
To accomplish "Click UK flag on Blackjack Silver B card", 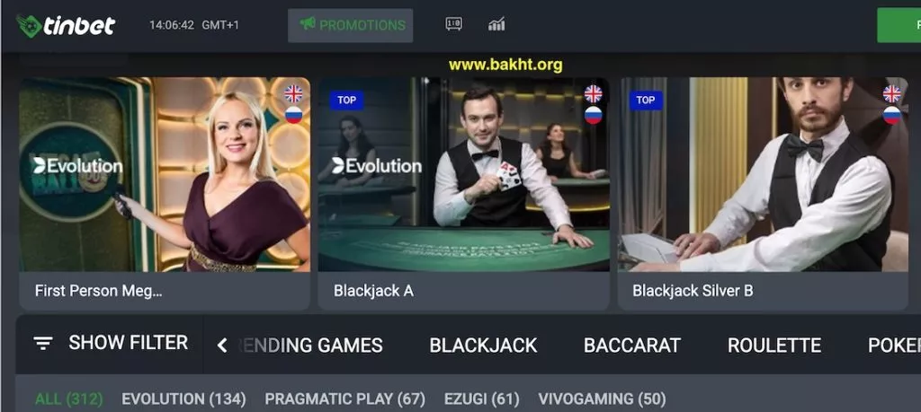I will (891, 93).
